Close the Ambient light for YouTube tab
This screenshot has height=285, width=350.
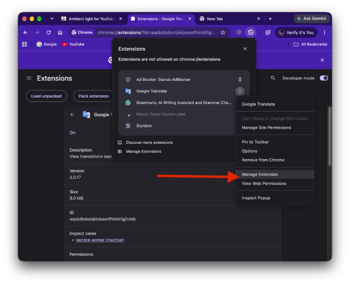(x=121, y=19)
